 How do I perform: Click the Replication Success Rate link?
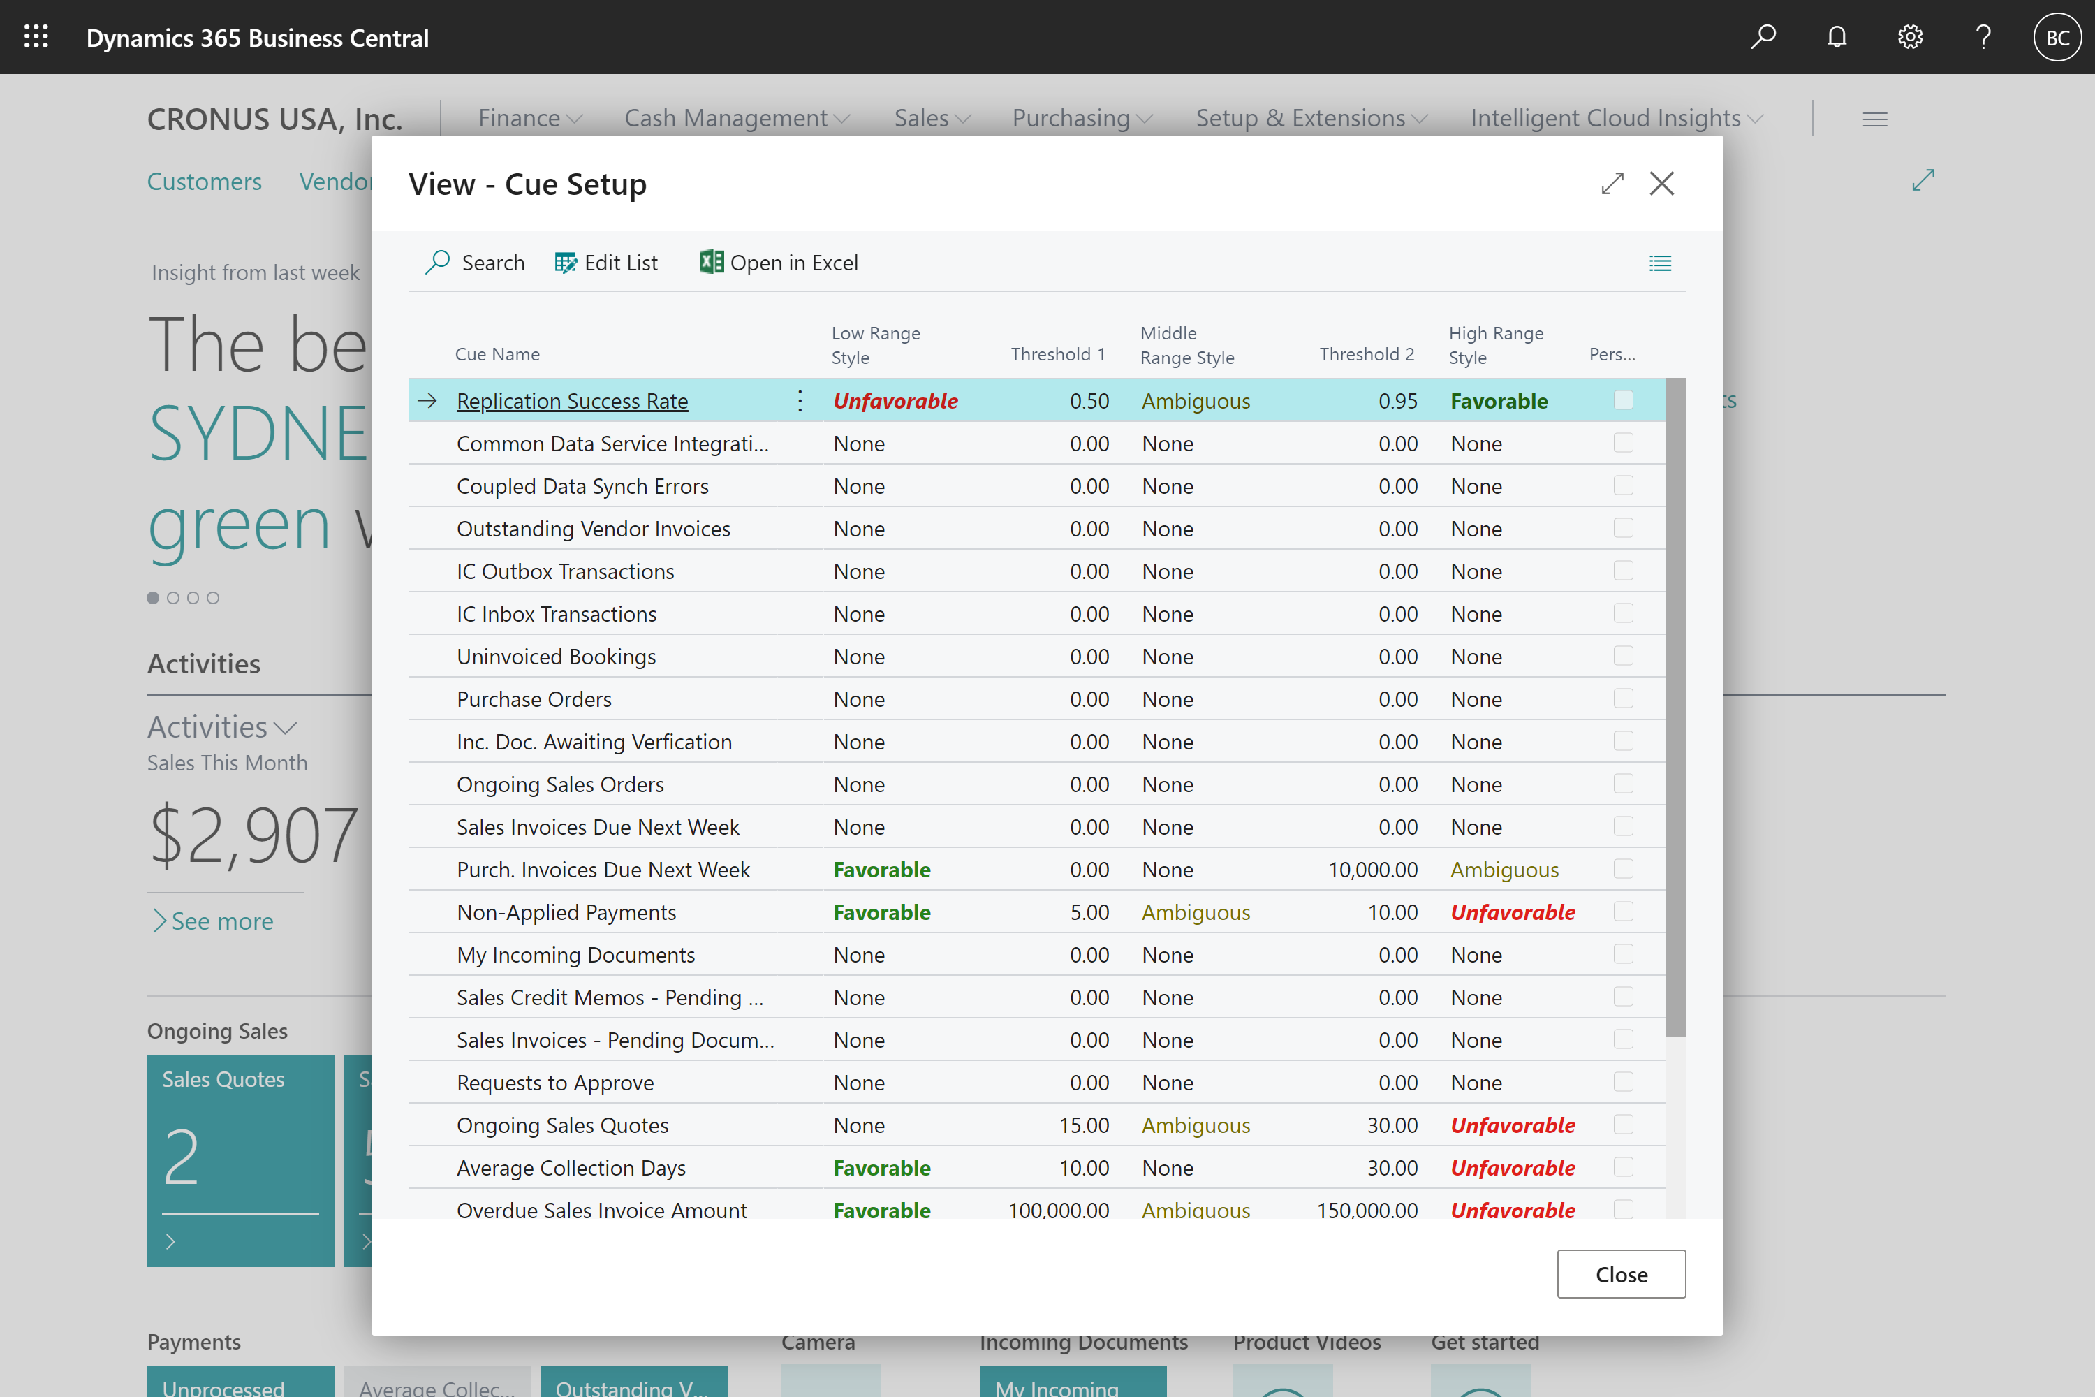[x=571, y=401]
